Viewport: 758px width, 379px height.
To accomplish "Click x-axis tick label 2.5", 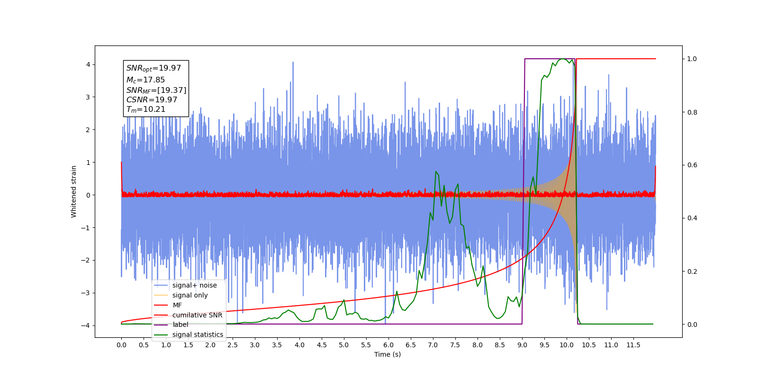I will pyautogui.click(x=233, y=345).
